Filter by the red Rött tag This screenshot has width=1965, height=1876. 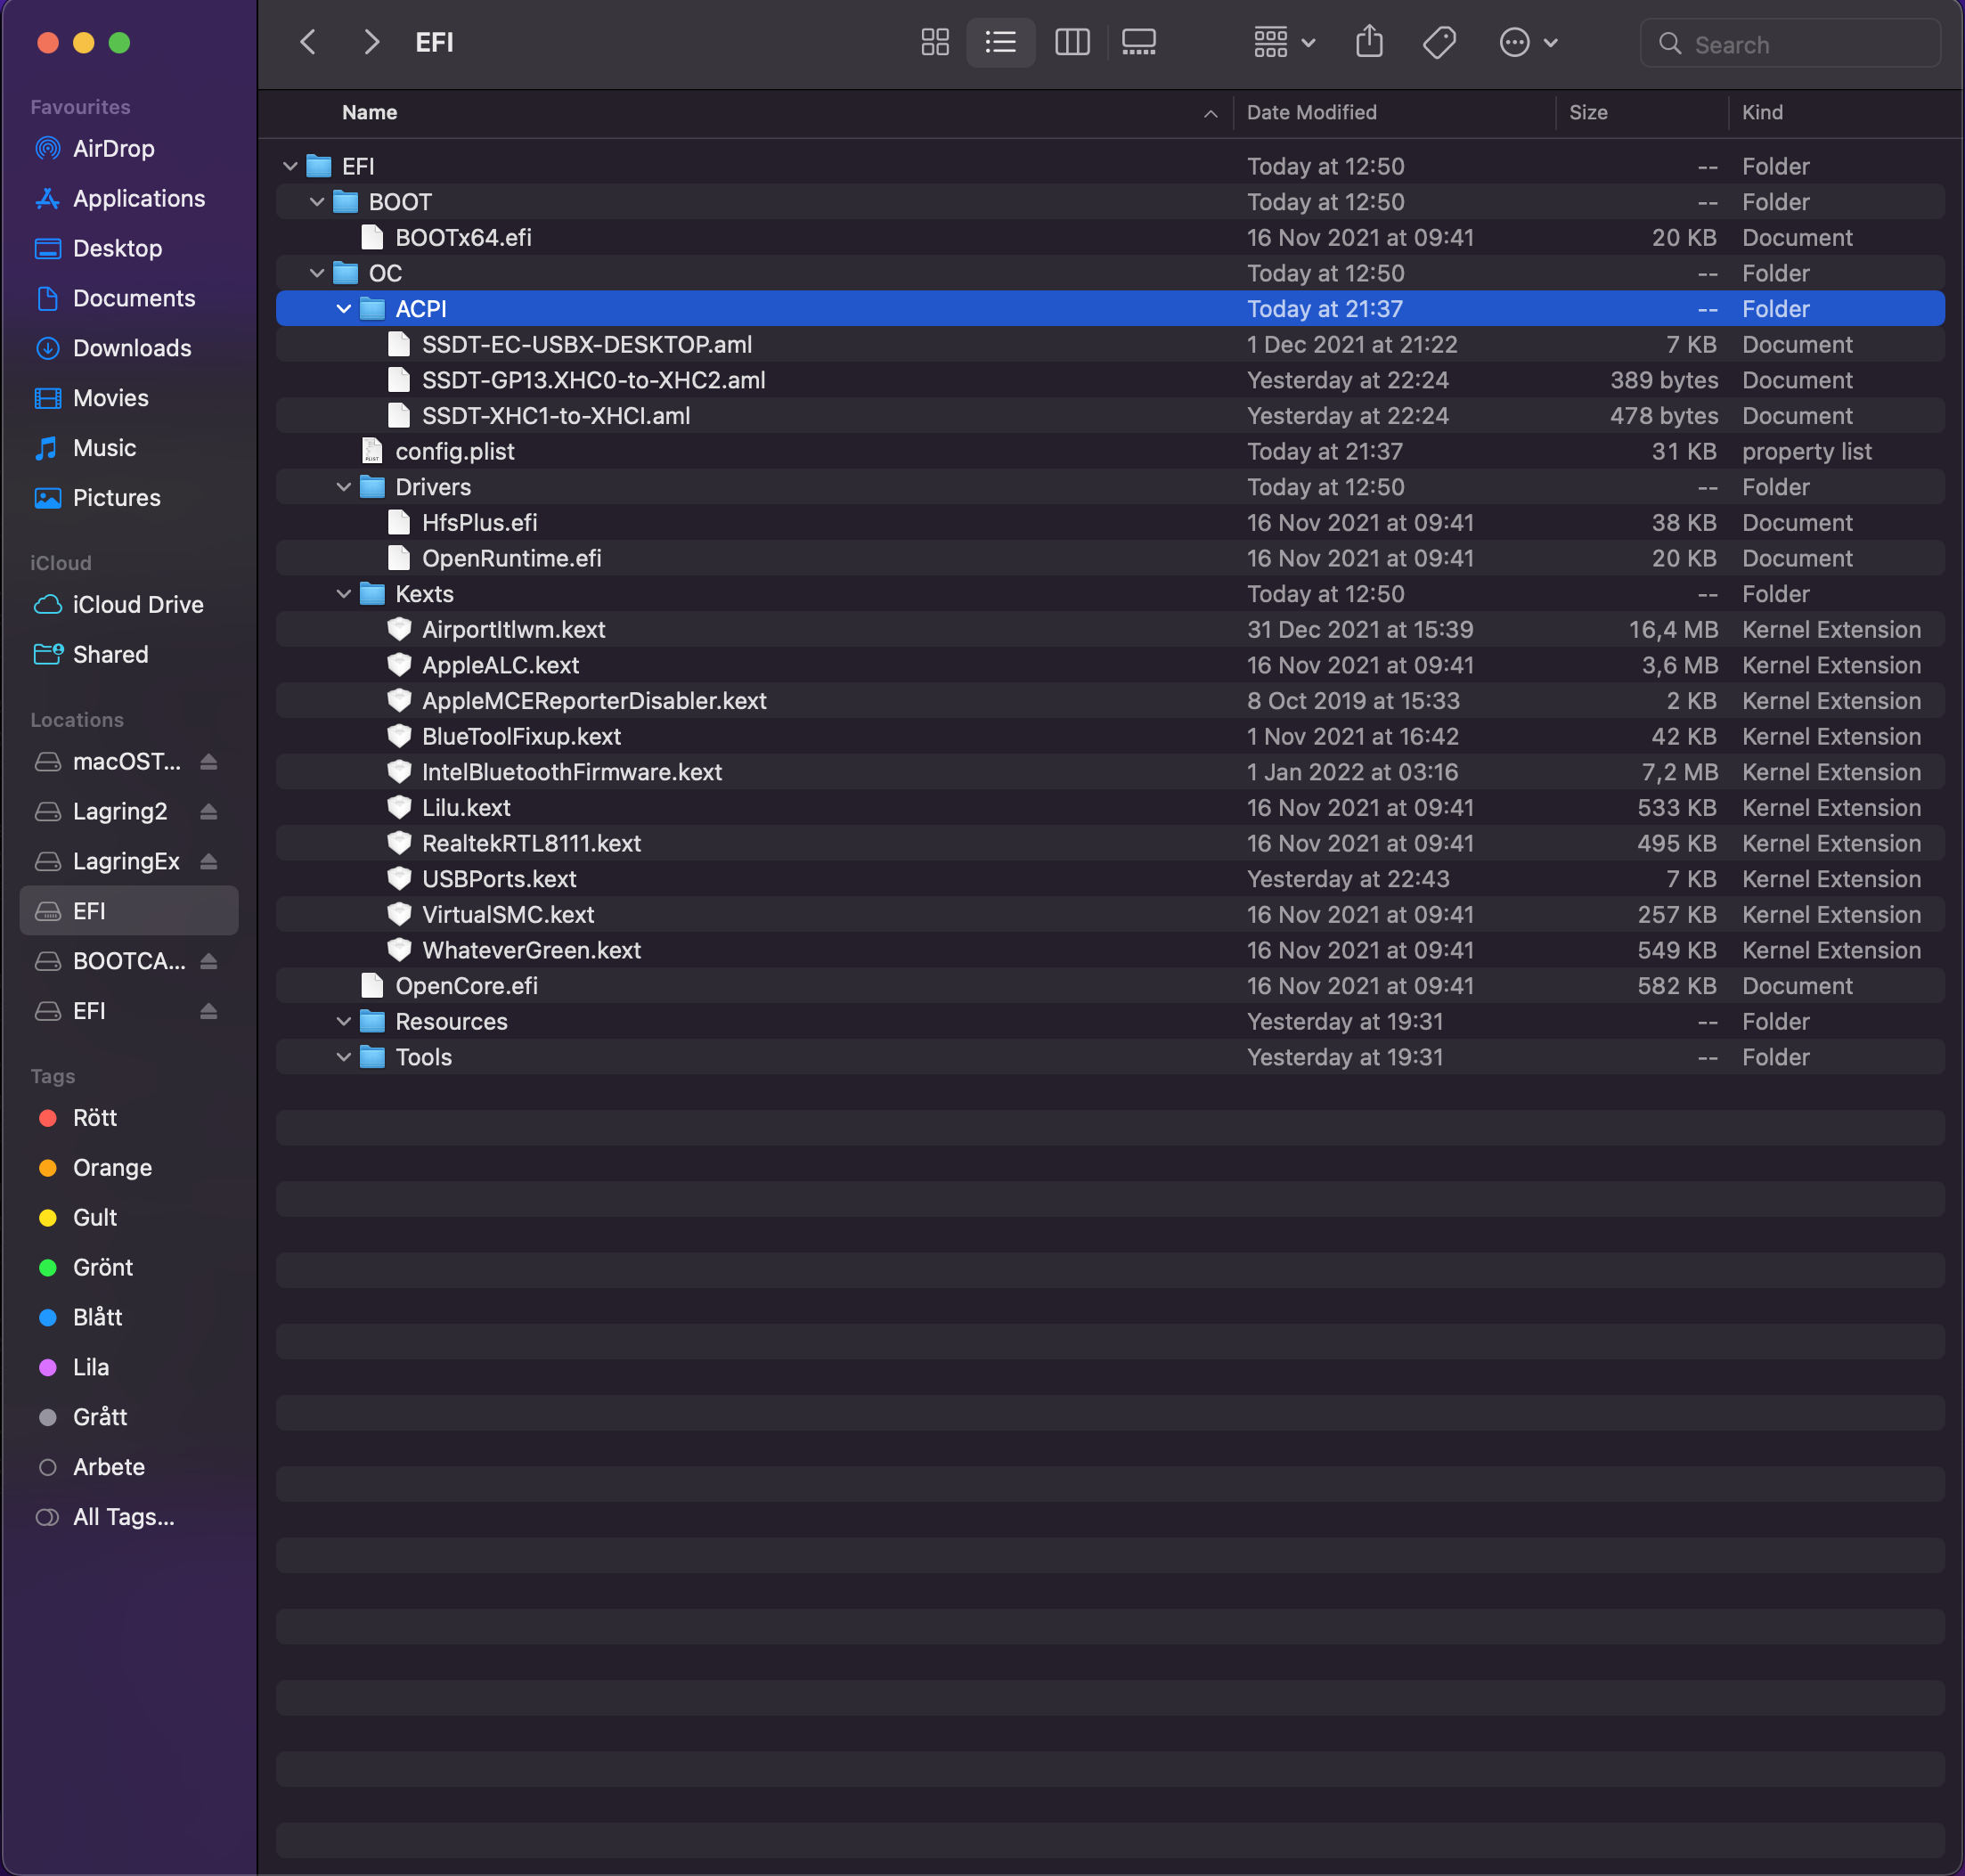click(94, 1118)
